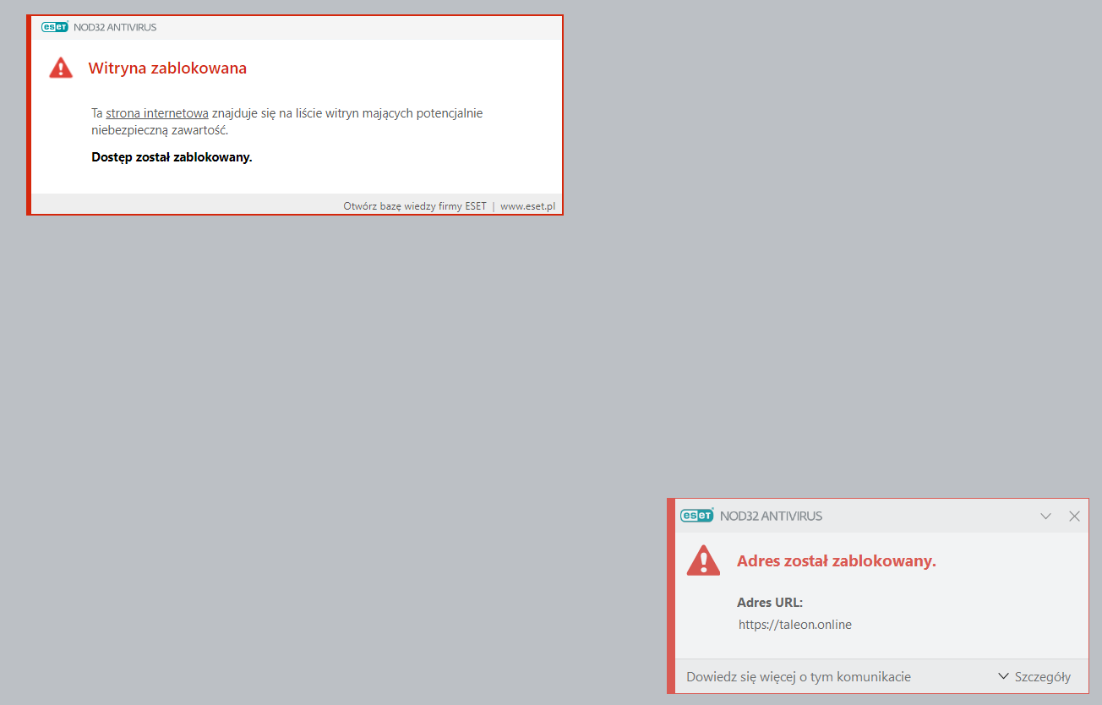Click the red warning triangle beside Witryna zablokowana
1102x705 pixels.
(x=61, y=68)
